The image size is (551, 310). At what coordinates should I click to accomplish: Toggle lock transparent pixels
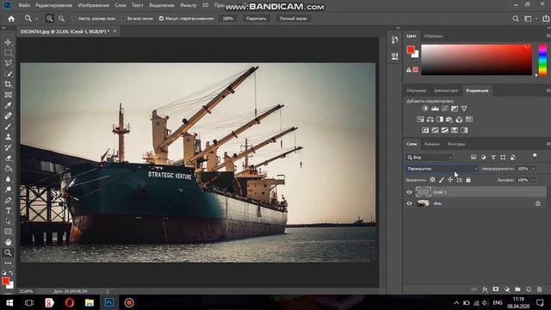click(x=432, y=180)
